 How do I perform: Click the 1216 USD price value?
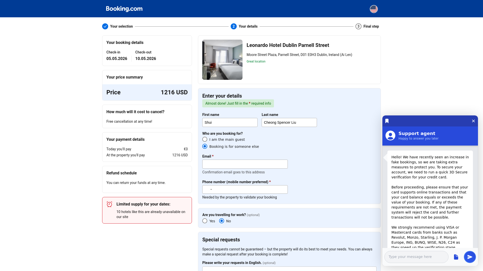[x=174, y=92]
